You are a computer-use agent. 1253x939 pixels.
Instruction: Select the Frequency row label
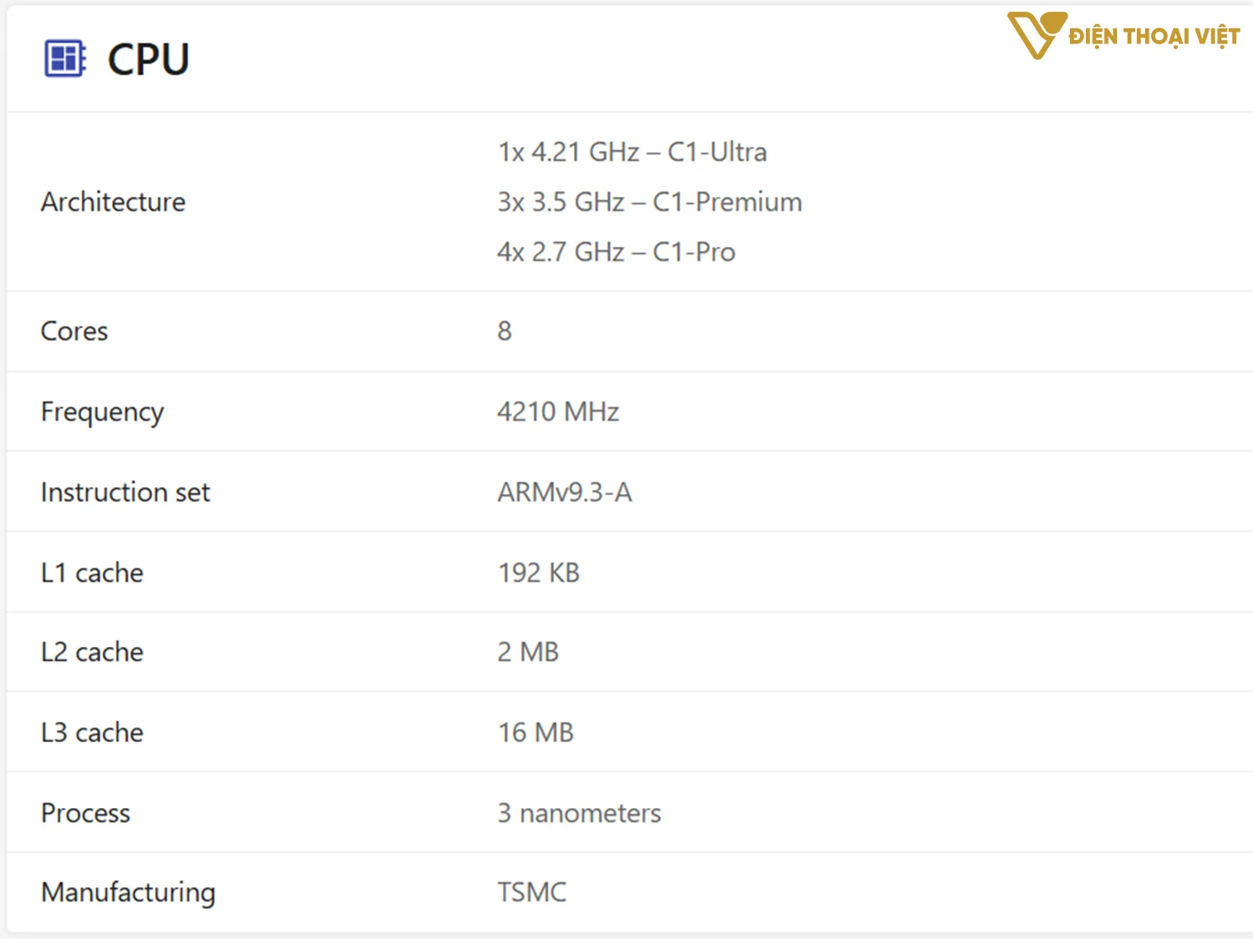coord(102,411)
